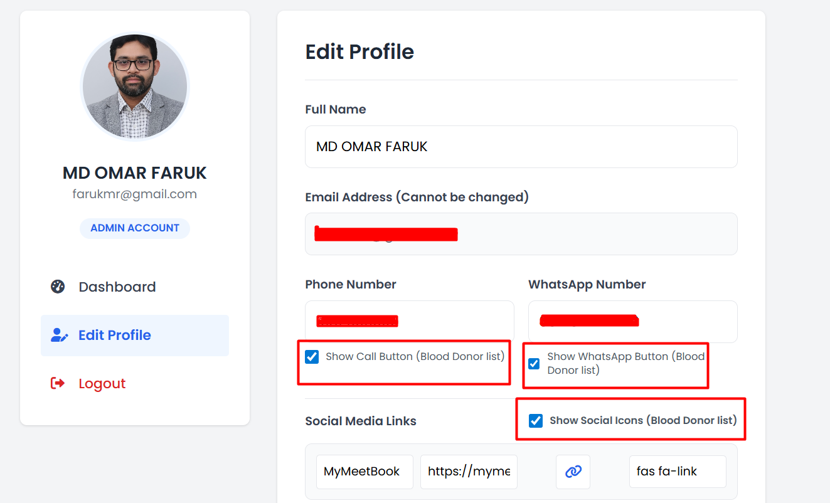Viewport: 830px width, 503px height.
Task: Select Edit Profile in sidebar
Action: point(115,335)
